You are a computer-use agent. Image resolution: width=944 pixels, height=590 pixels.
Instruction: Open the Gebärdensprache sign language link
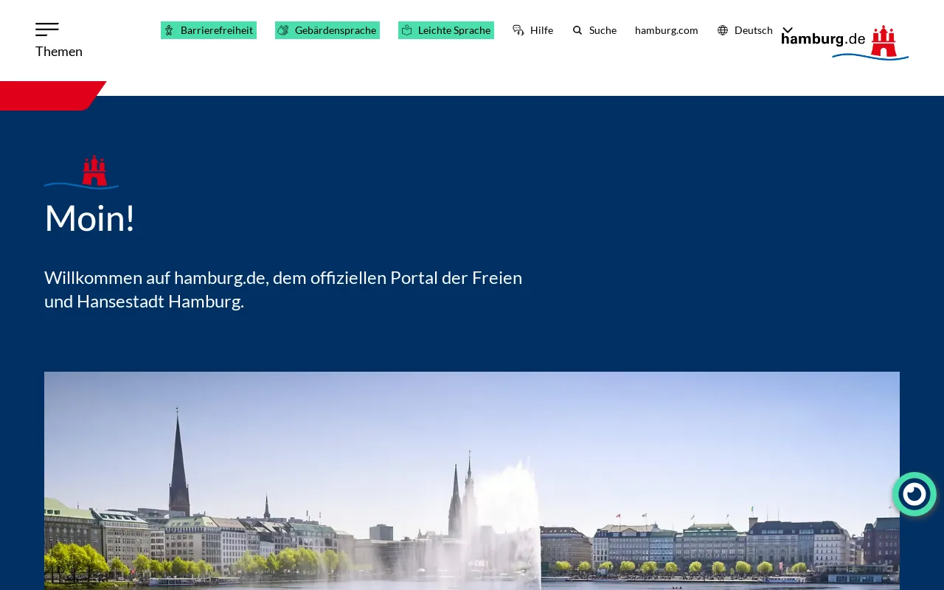point(327,30)
